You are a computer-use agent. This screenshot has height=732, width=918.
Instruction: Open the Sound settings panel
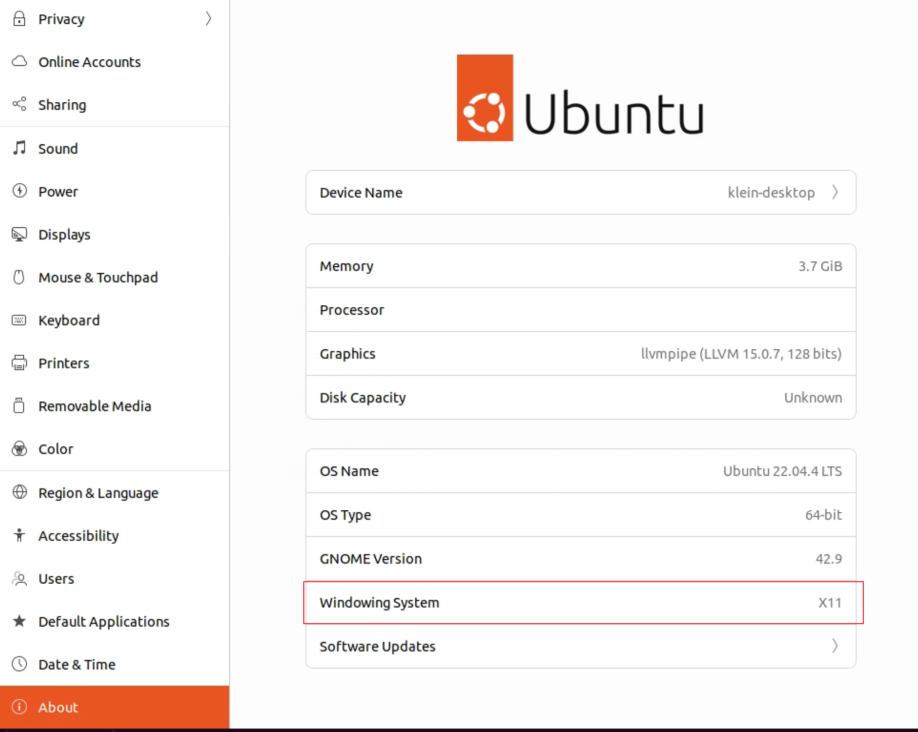(x=114, y=148)
